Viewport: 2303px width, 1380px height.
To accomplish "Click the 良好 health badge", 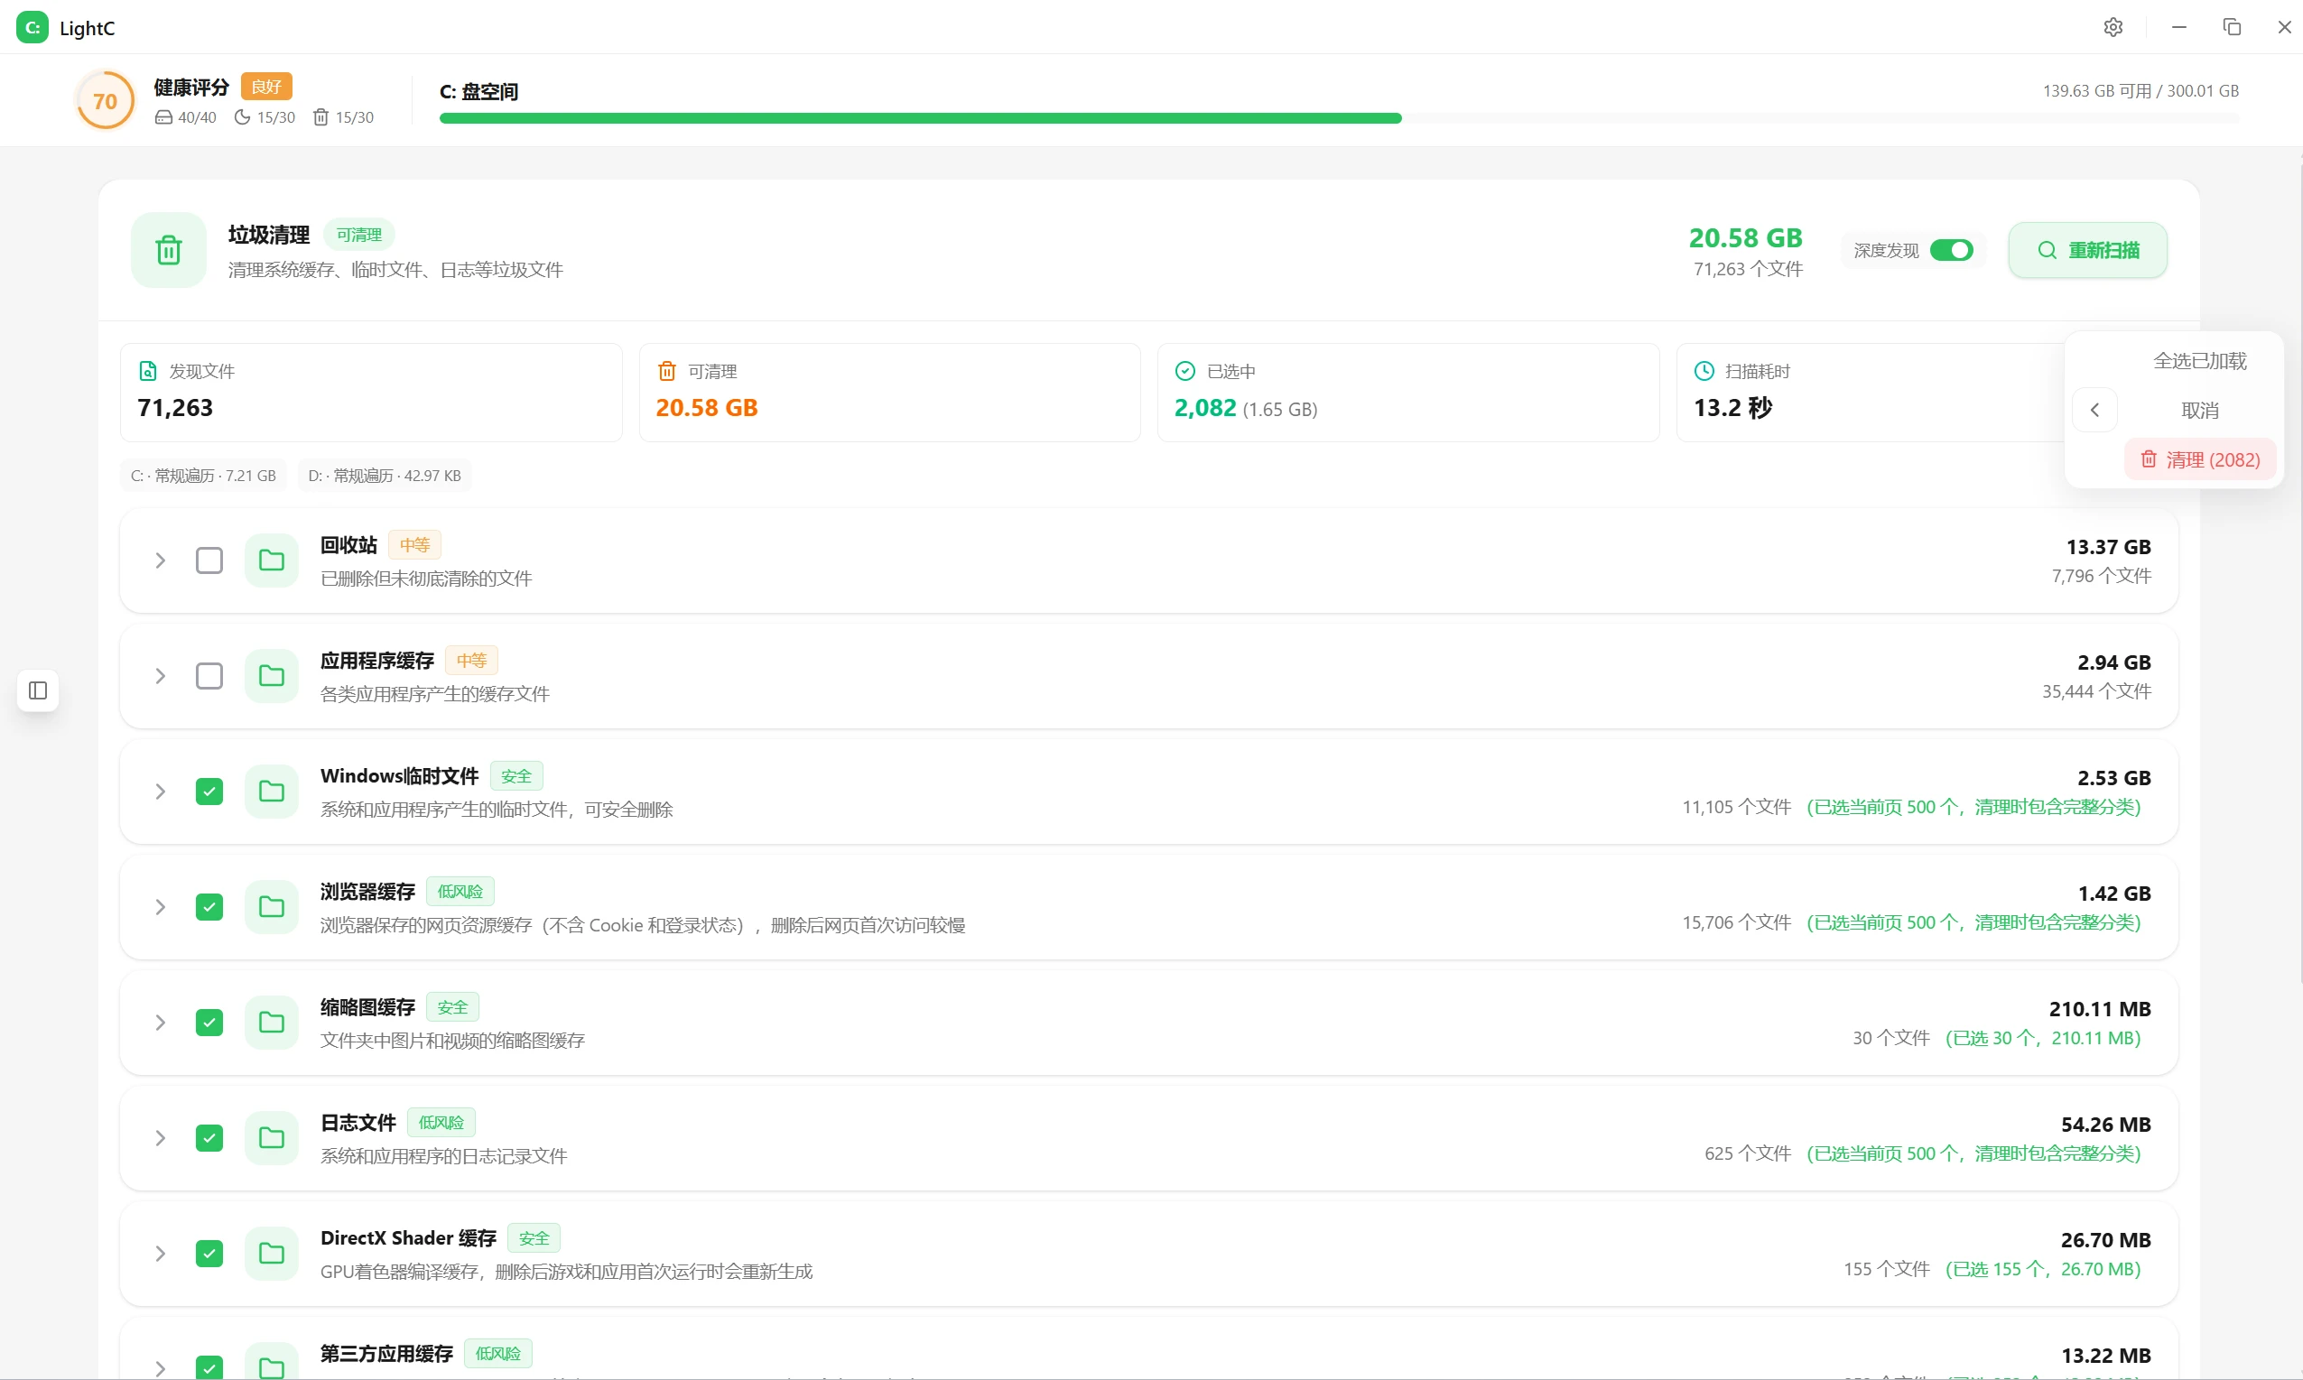I will tap(266, 87).
